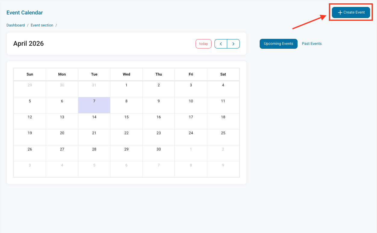Open the Past Events tab
Screen dimensions: 377x233
coord(312,44)
